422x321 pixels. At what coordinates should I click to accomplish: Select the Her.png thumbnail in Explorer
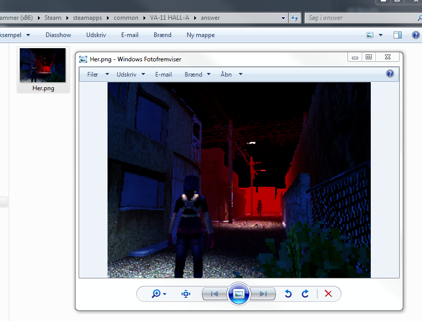[x=43, y=69]
